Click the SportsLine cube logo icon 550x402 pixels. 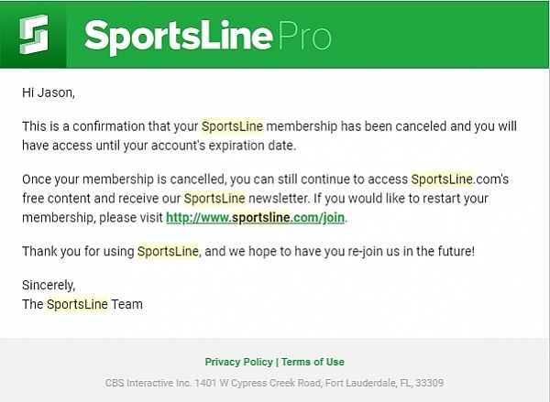34,35
